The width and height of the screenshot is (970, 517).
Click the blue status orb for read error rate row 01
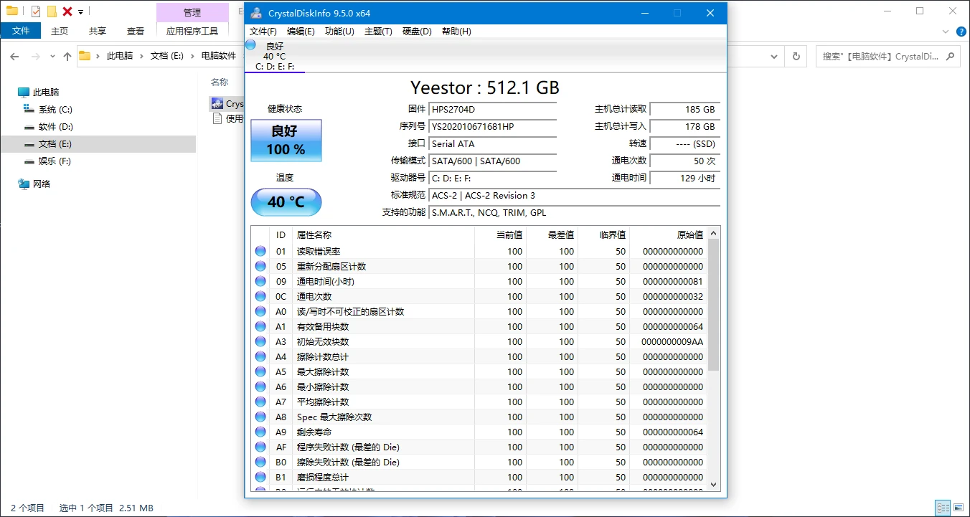point(260,251)
